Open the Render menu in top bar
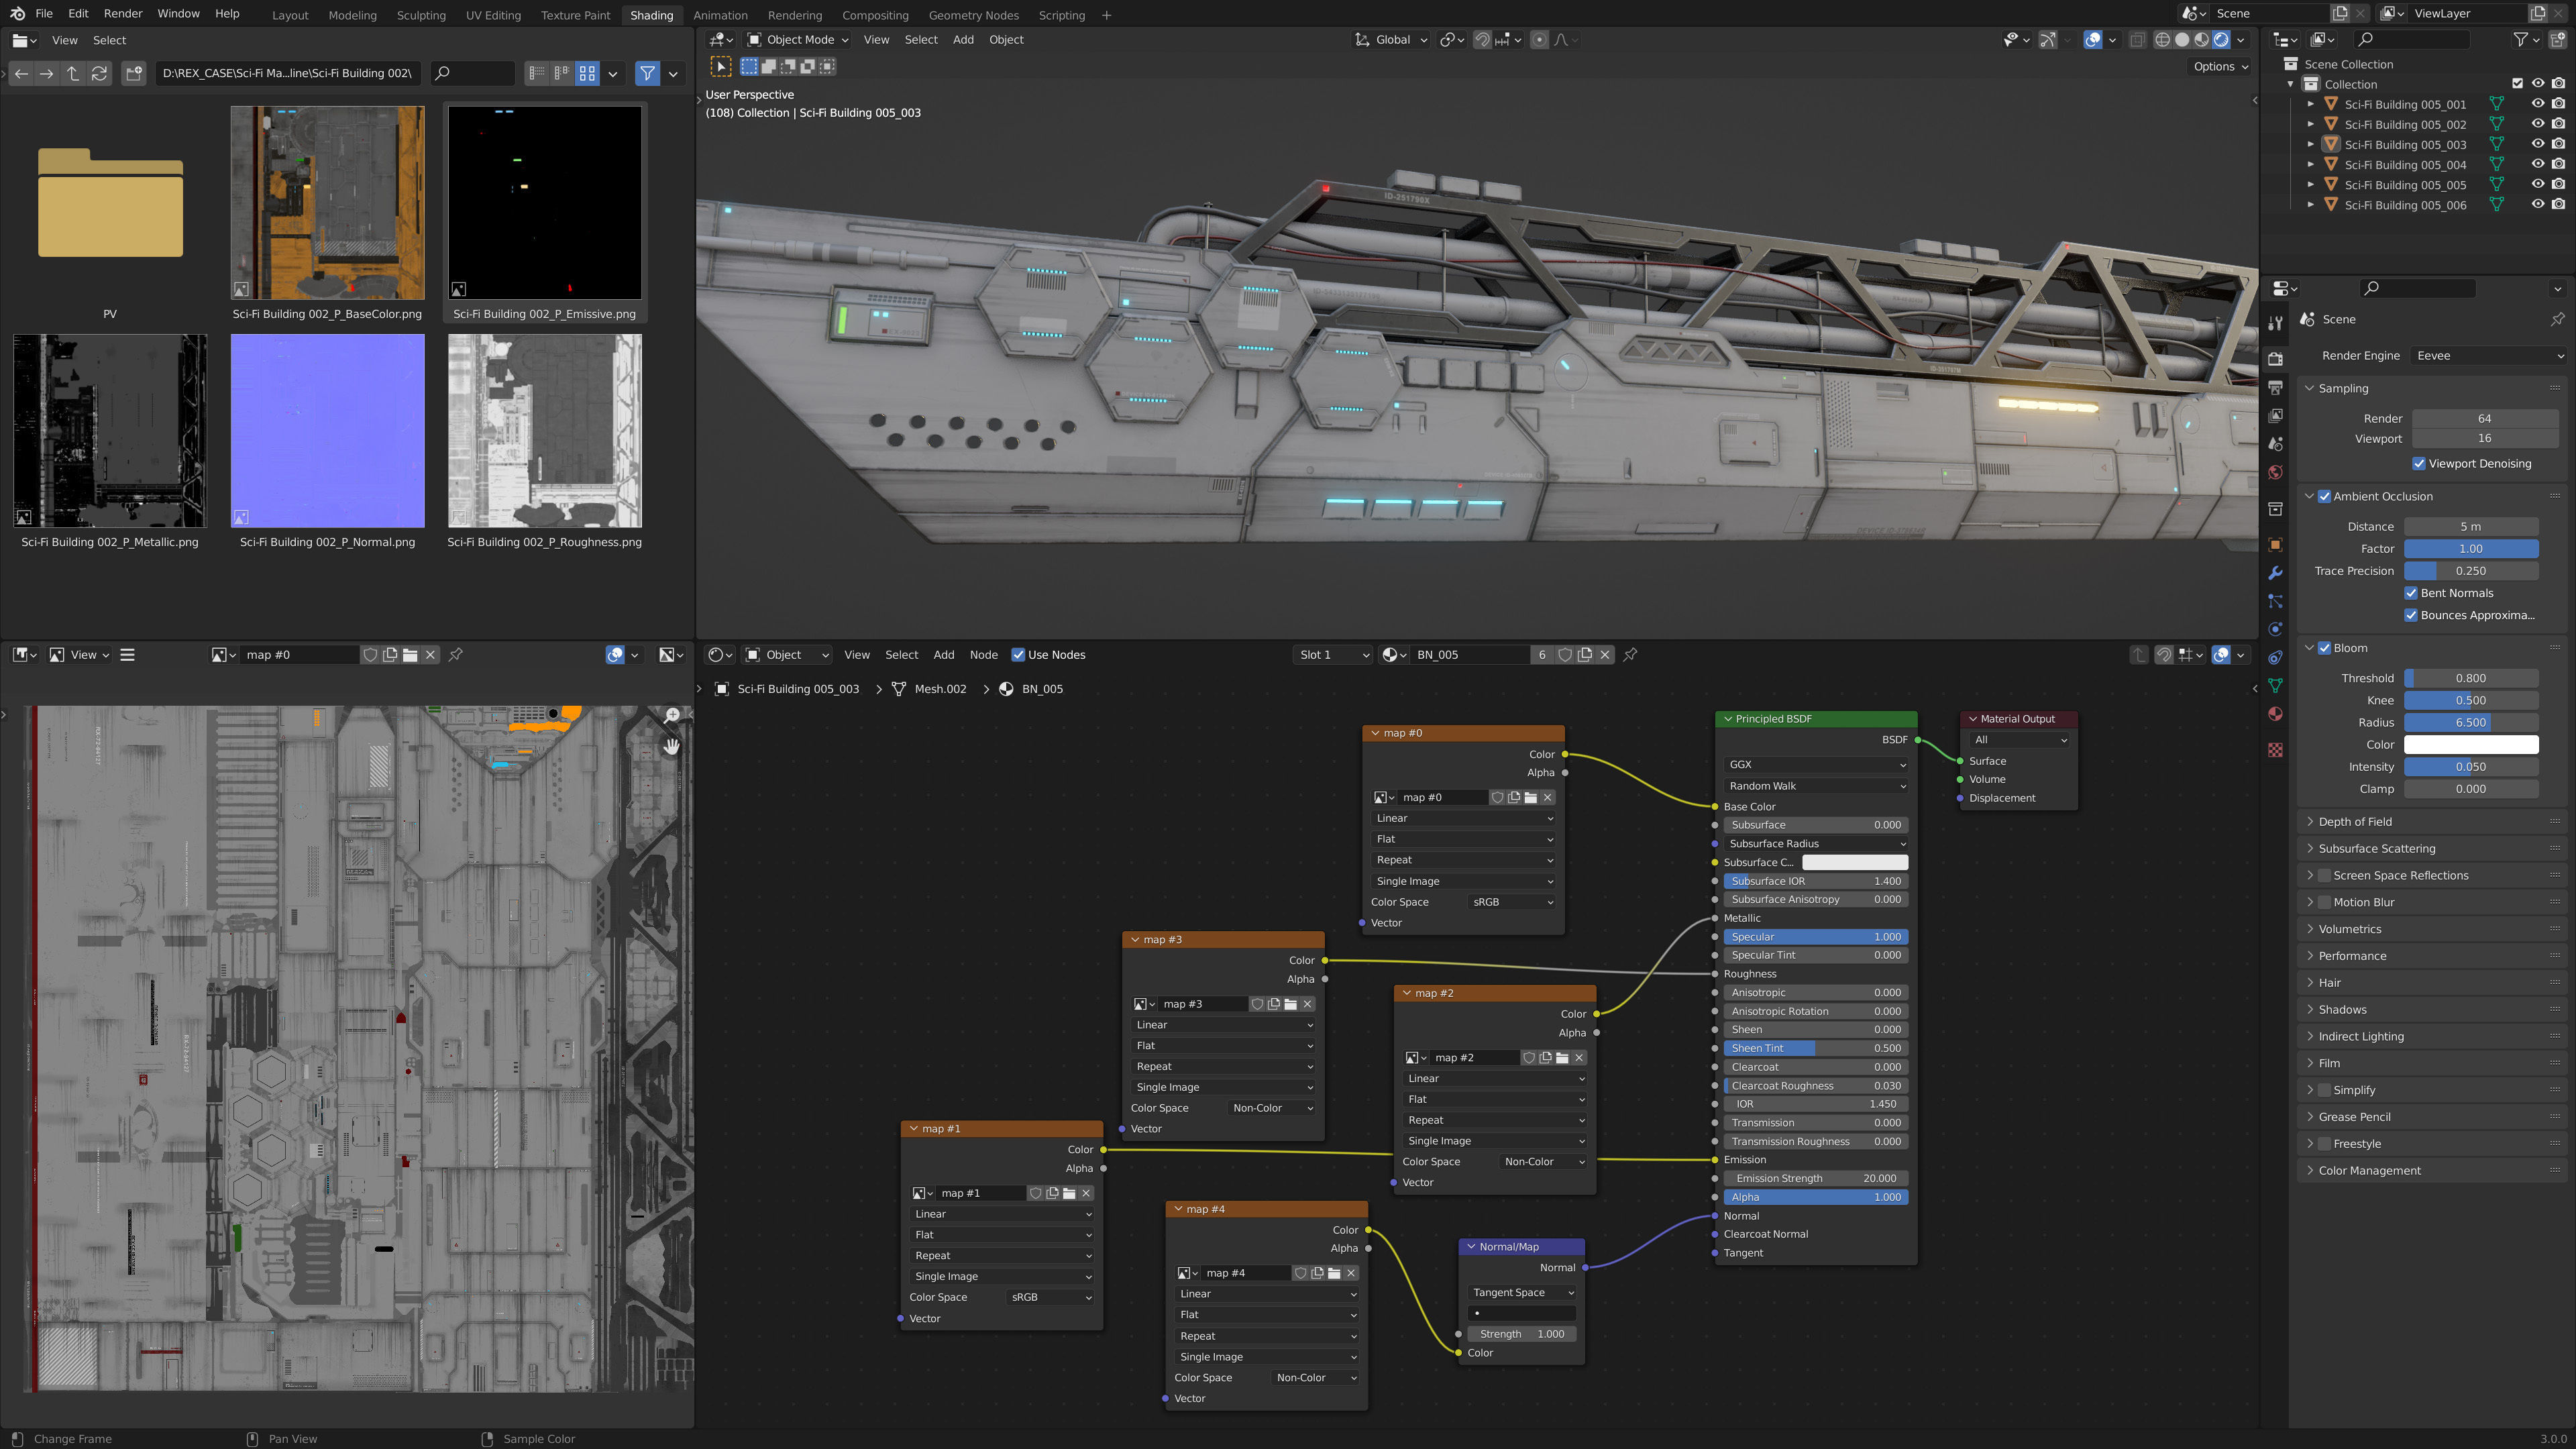 [123, 14]
